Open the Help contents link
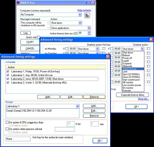This screenshot has width=154, height=147. [x=84, y=10]
